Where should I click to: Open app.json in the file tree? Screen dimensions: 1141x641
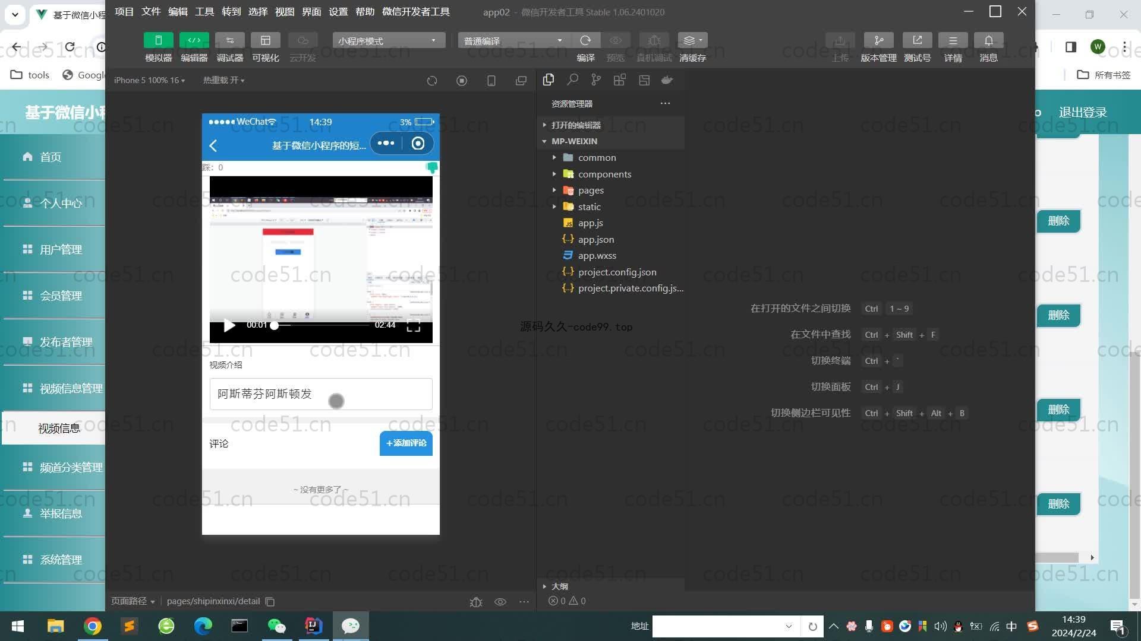pos(595,239)
